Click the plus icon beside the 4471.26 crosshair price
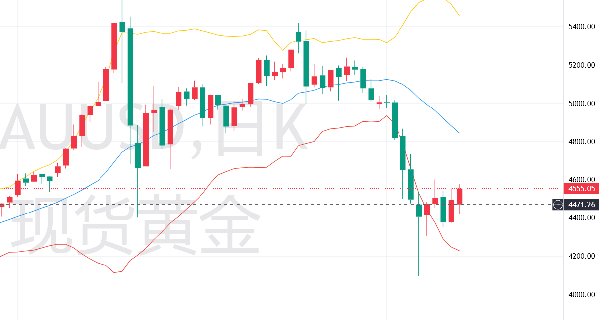The width and height of the screenshot is (599, 320). (x=558, y=205)
